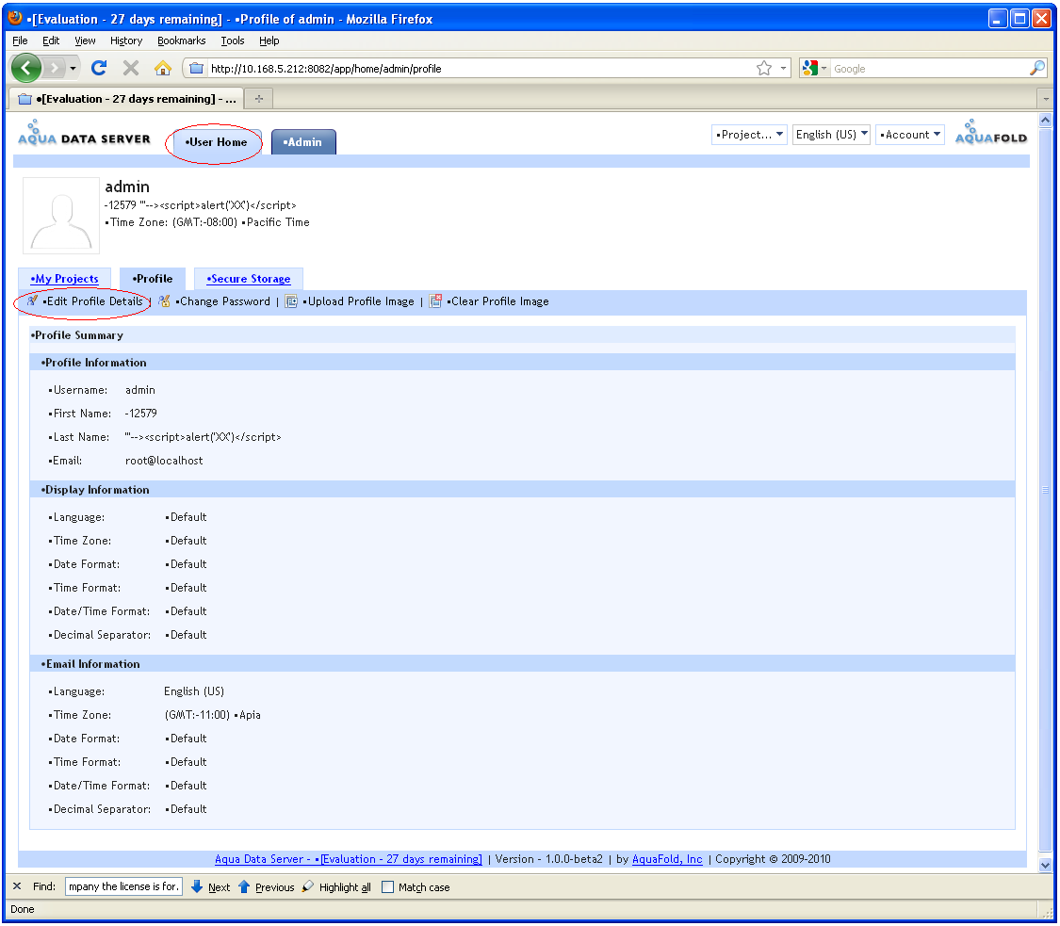This screenshot has height=926, width=1060.
Task: Click the Aqua Data Server logo
Action: 84,133
